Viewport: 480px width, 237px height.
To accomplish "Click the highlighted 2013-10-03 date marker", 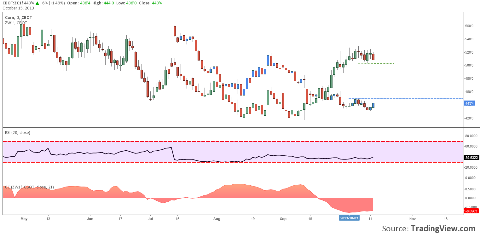I will point(349,218).
